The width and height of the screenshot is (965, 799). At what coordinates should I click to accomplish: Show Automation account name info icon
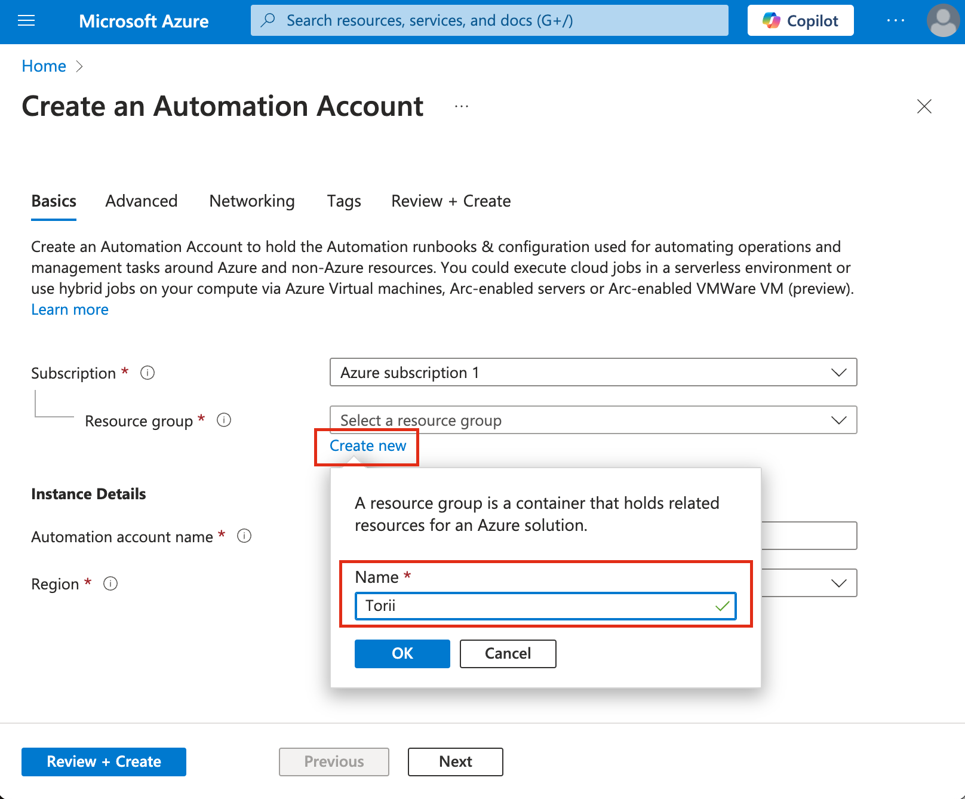[244, 536]
